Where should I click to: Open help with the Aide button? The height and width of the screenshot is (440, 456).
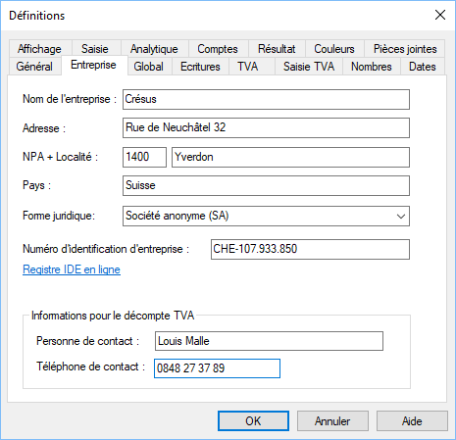point(412,421)
